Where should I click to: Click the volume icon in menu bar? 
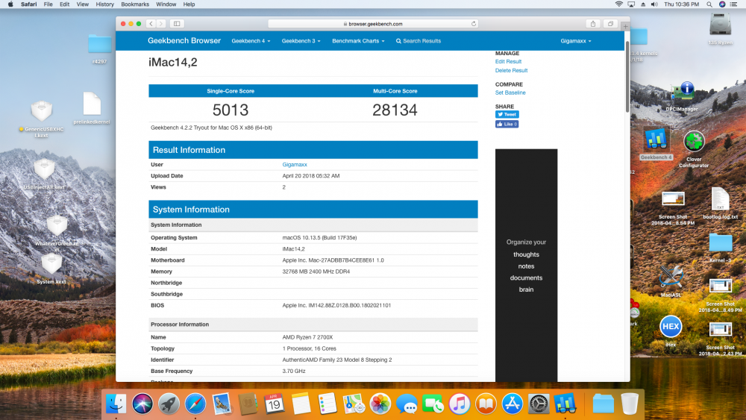[x=654, y=4]
